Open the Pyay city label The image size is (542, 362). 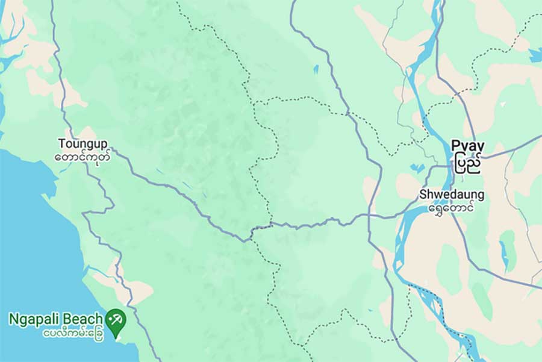pyautogui.click(x=468, y=146)
